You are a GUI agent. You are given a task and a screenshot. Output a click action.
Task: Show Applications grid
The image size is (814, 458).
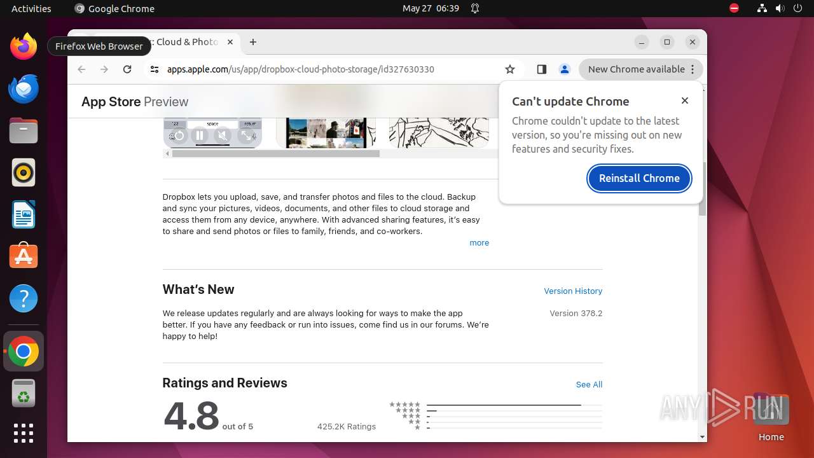(x=24, y=433)
